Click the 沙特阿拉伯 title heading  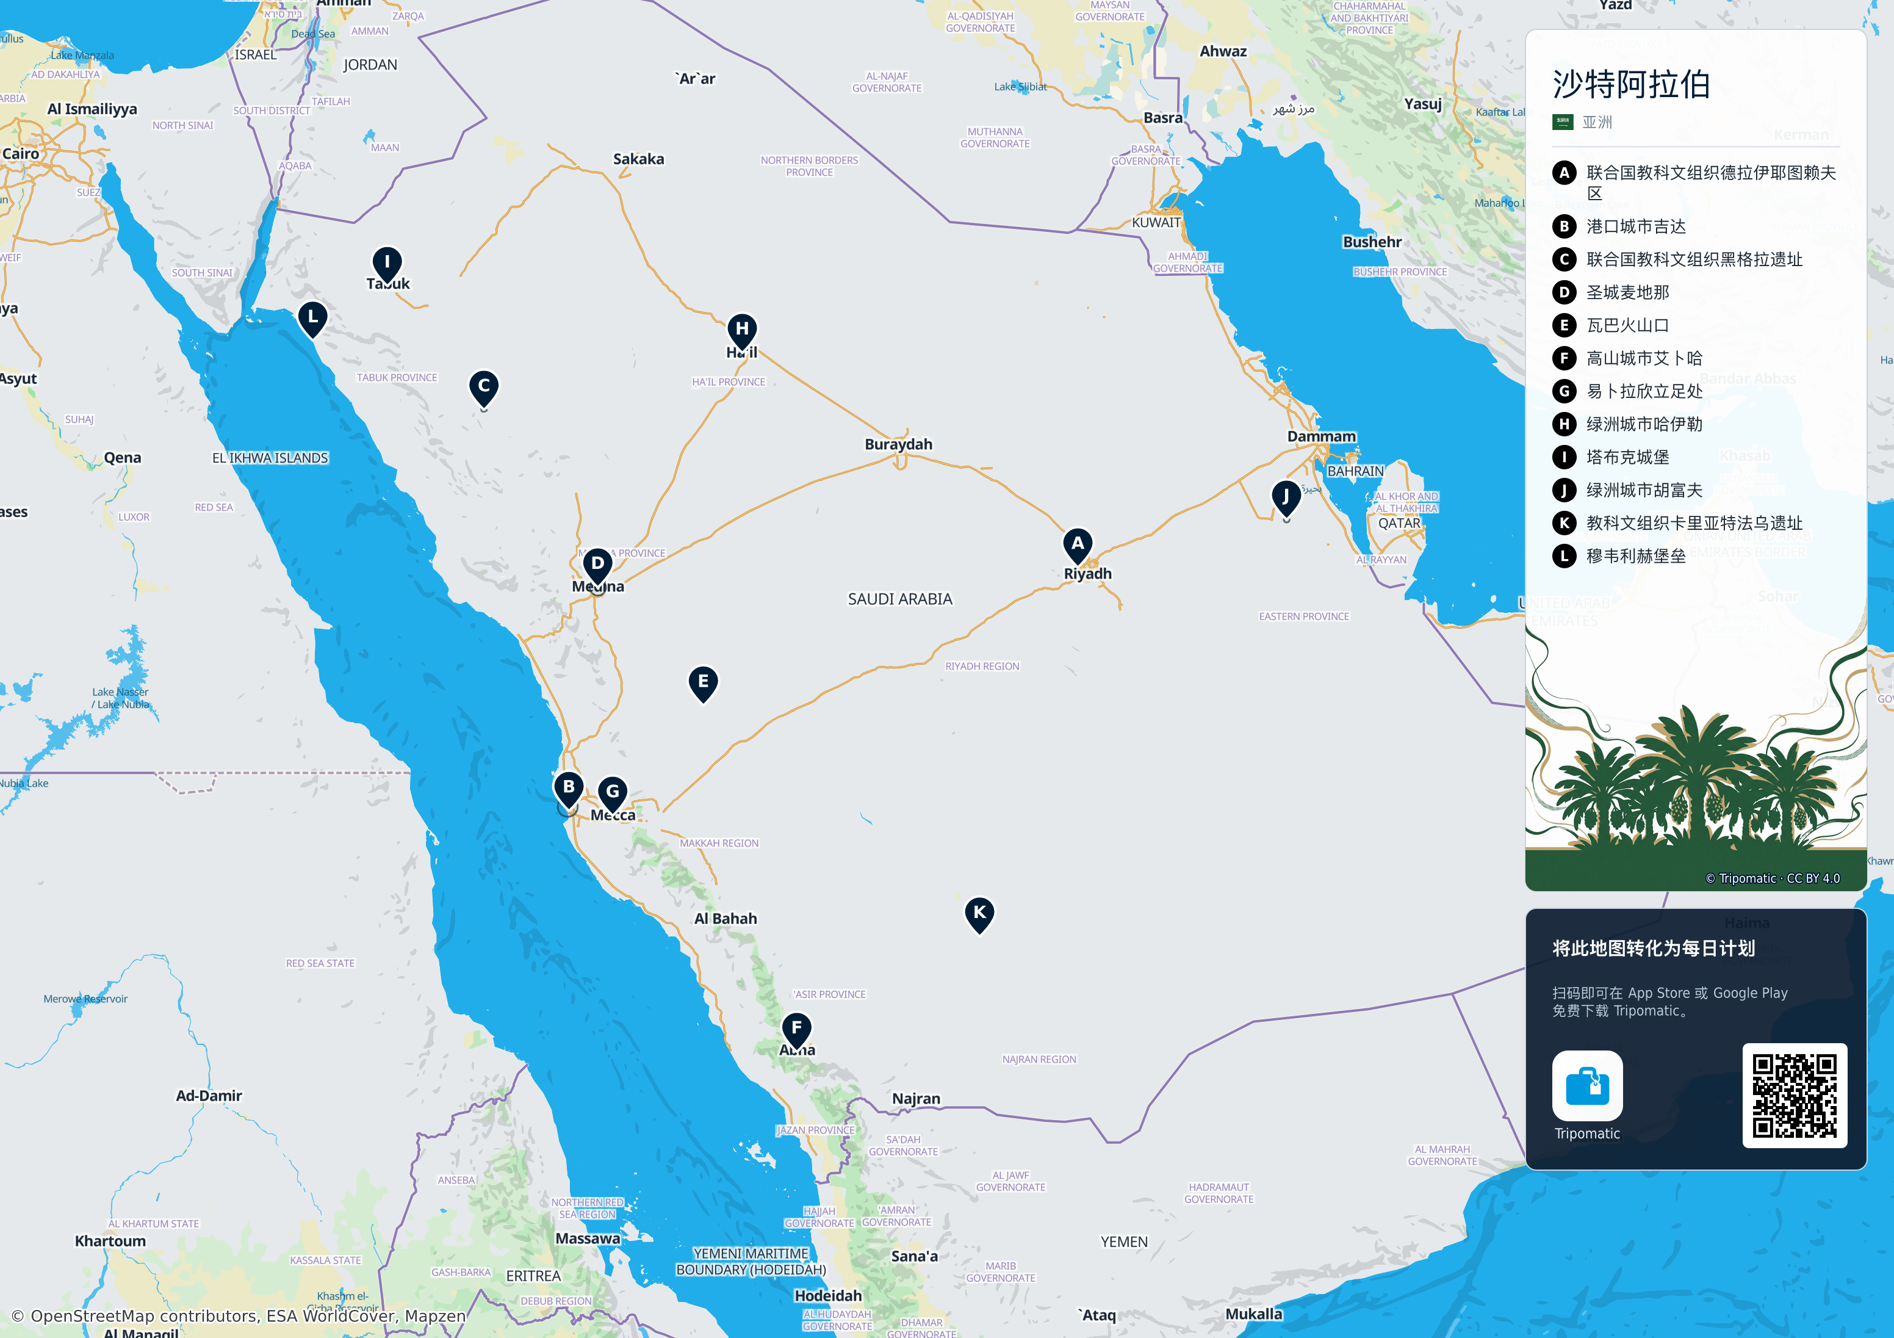coord(1631,84)
